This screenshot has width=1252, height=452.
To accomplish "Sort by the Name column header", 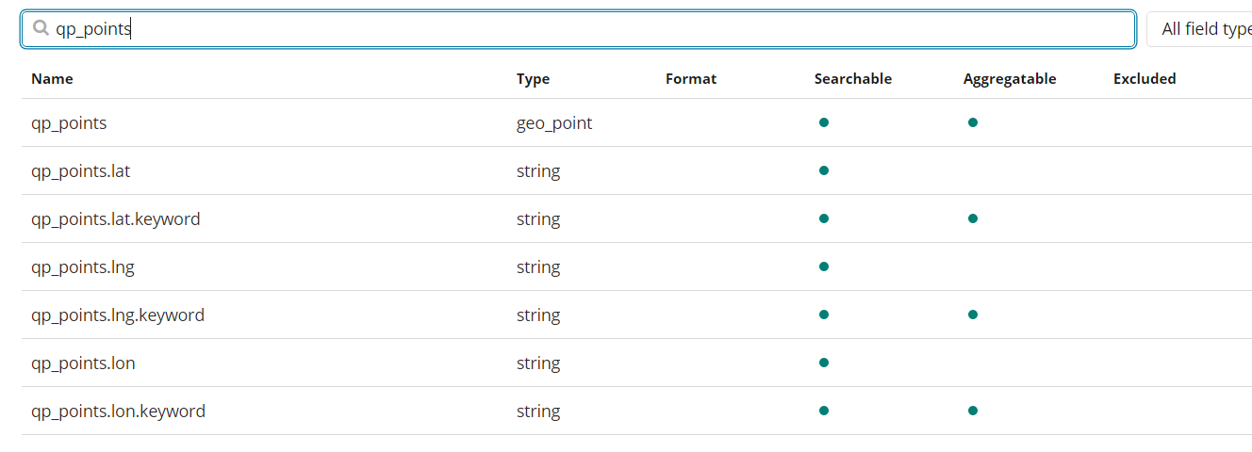I will click(x=52, y=79).
